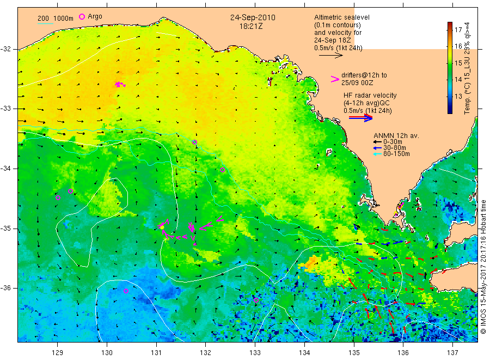This screenshot has height=360, width=490.
Task: Click the longitude label 133
Action: point(255,353)
